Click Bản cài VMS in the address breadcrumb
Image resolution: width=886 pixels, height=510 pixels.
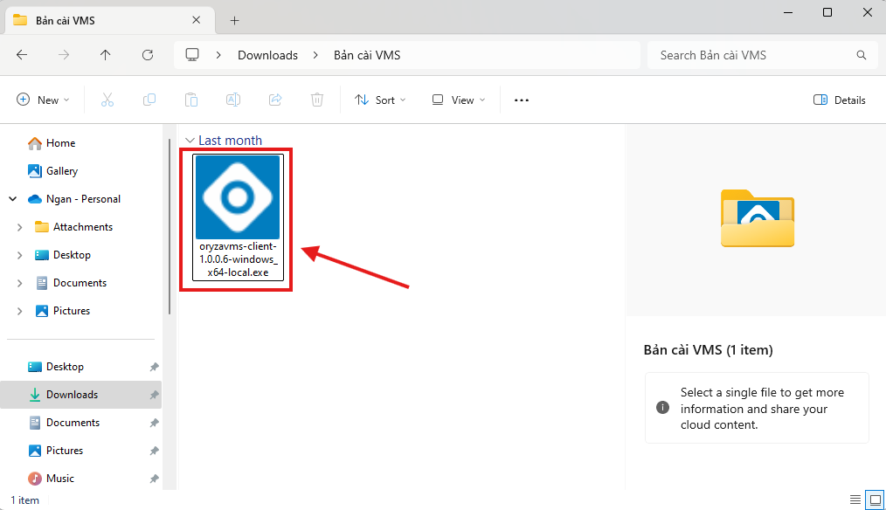367,55
